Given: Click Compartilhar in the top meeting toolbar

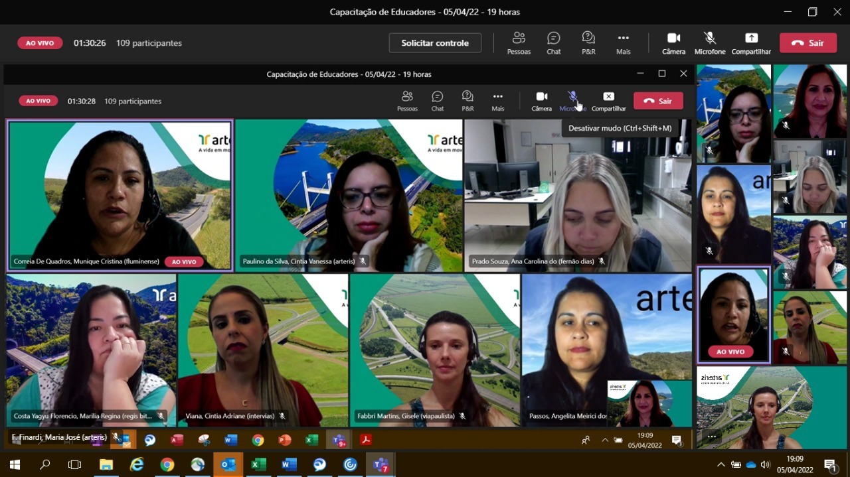Looking at the screenshot, I should pyautogui.click(x=751, y=42).
